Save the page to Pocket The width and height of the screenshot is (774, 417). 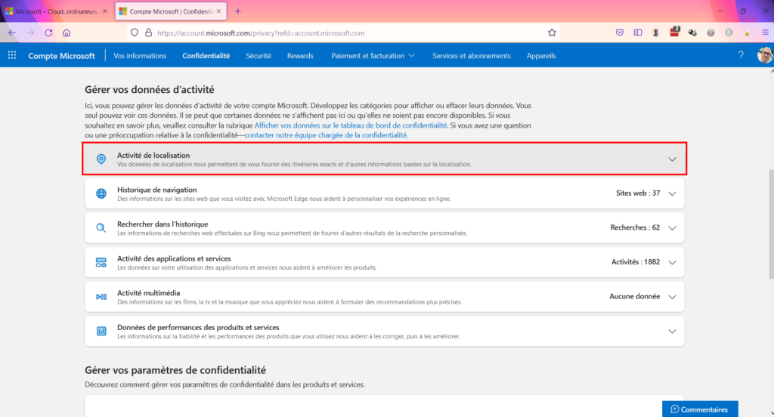coord(620,32)
